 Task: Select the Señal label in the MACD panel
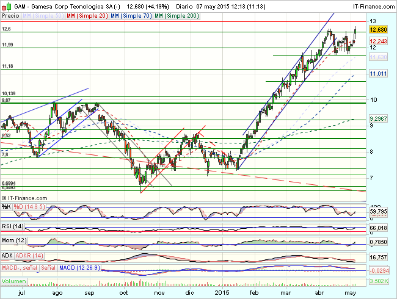[x=48, y=268]
